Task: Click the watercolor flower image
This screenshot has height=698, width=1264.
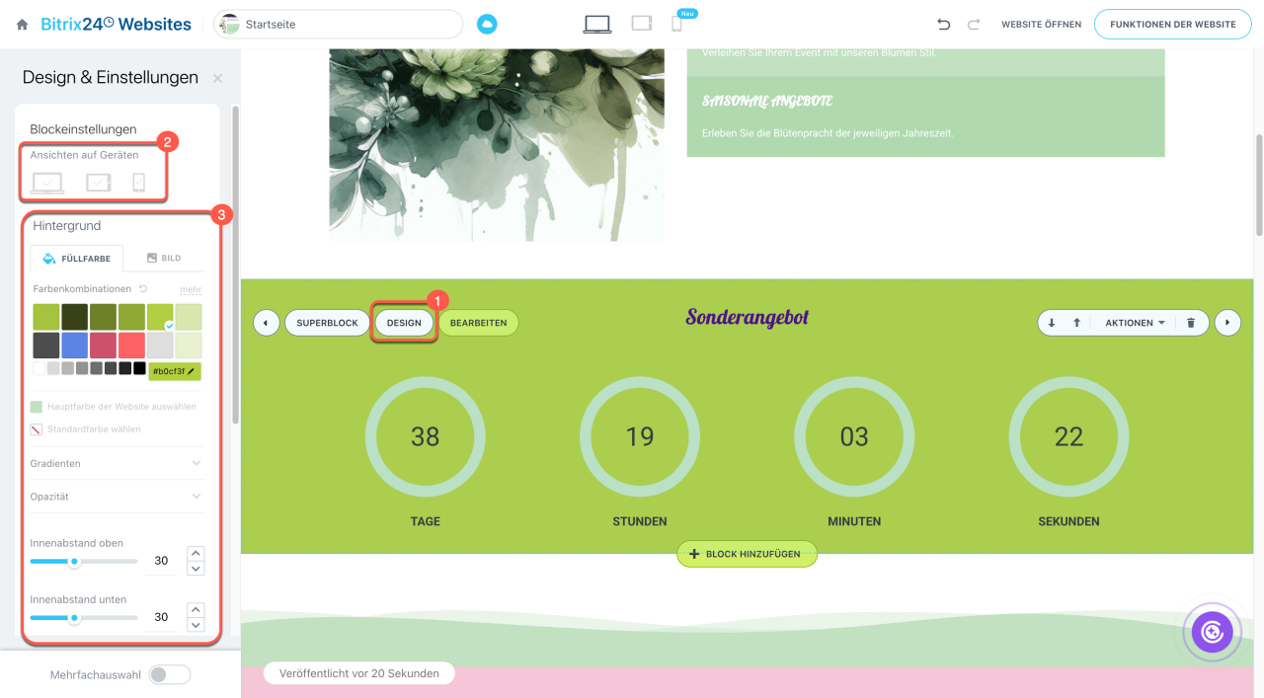Action: (x=497, y=144)
